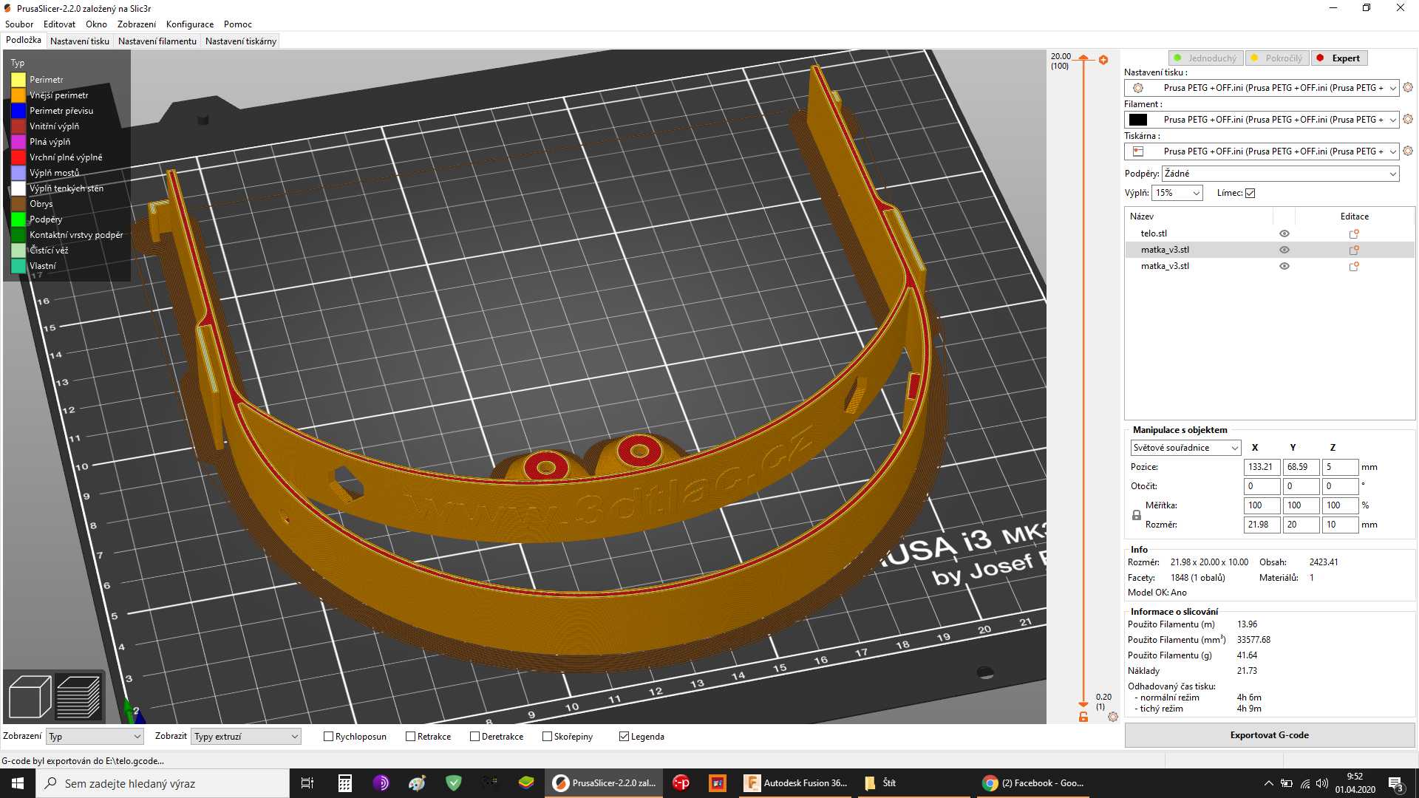The width and height of the screenshot is (1419, 798).
Task: Open Windows notification center icon
Action: 1396,783
